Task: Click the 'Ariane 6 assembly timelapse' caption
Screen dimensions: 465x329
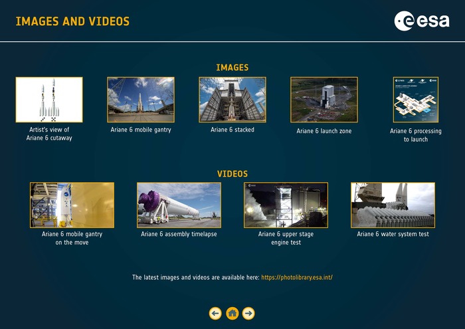Action: pos(179,234)
